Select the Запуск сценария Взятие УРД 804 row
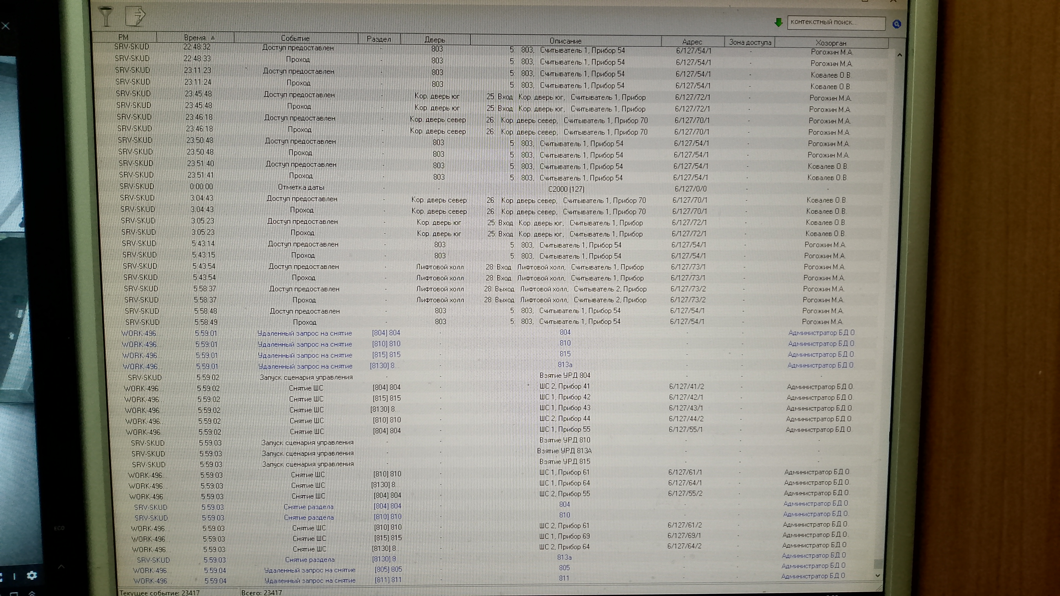Screen dimensions: 1060x596 click(x=306, y=377)
